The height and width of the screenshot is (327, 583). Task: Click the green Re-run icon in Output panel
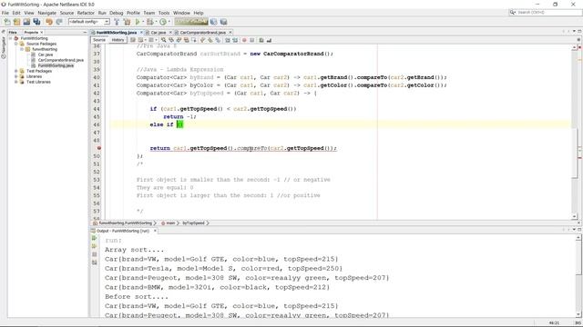[x=94, y=238]
